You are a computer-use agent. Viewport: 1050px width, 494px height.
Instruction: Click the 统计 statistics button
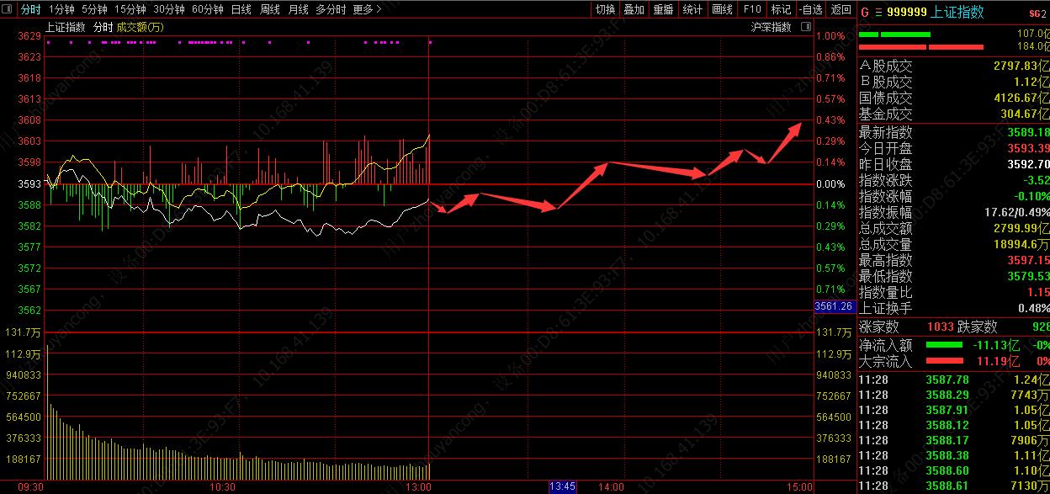point(692,9)
